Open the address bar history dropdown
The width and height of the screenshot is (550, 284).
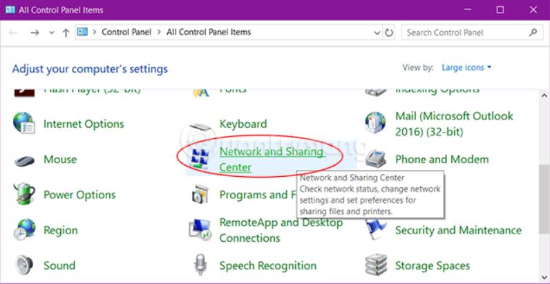point(376,32)
